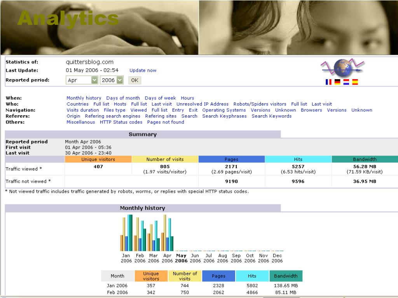Click the Unique visitors summary header

98,159
